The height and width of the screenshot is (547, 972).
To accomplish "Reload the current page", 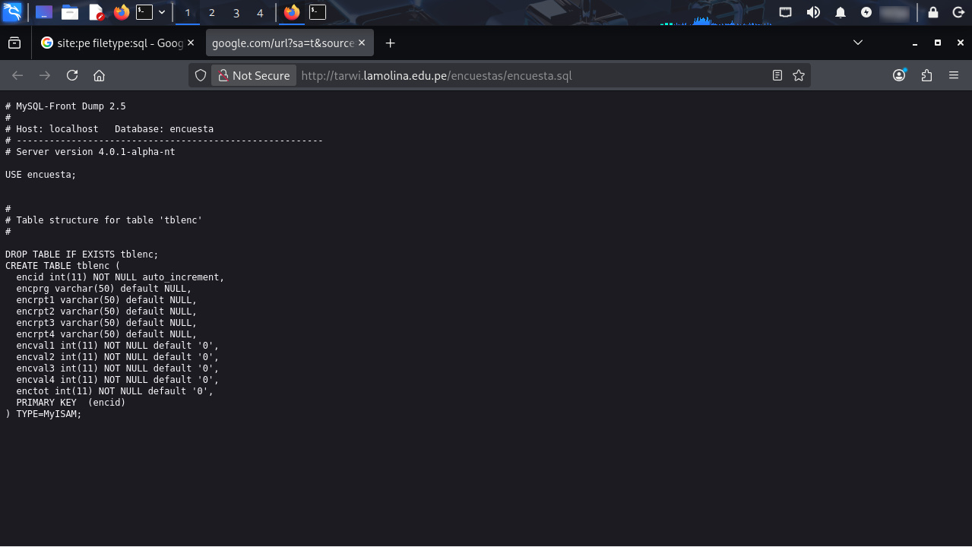I will tap(72, 75).
